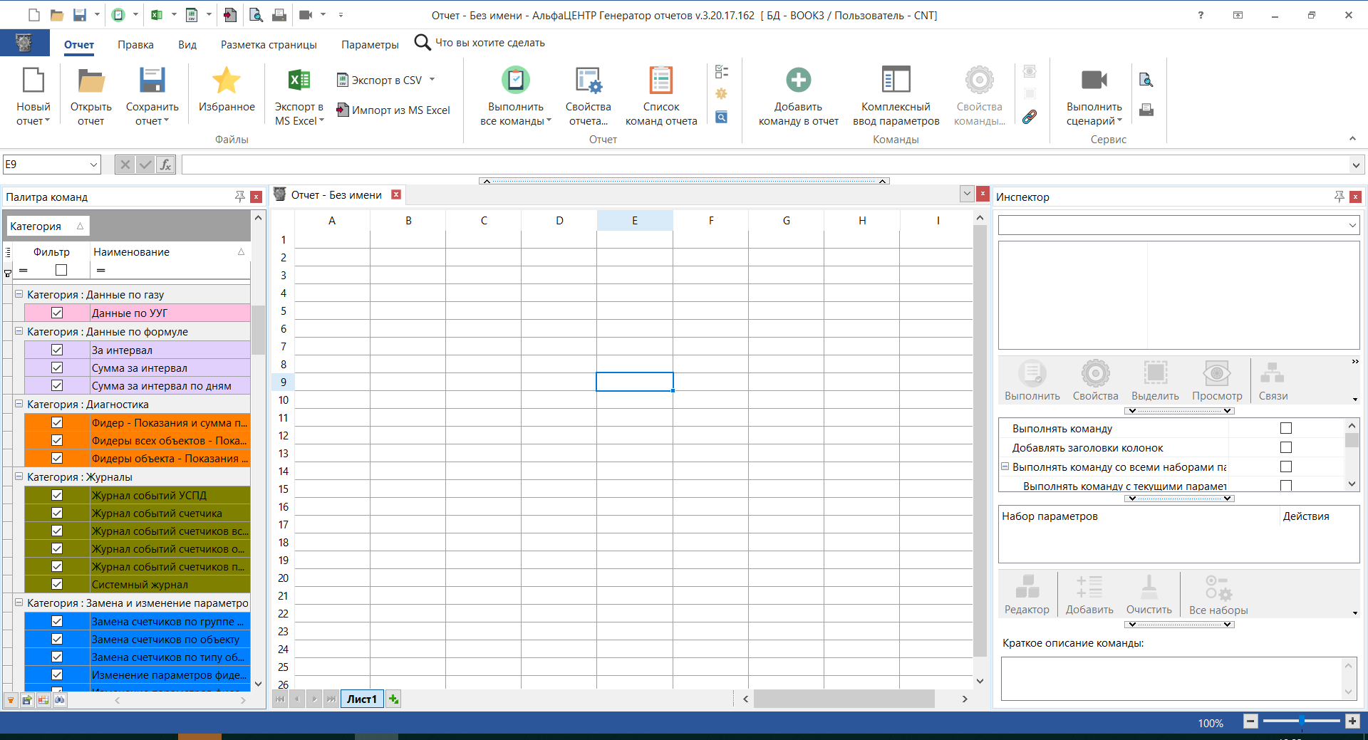Screen dimensions: 1368x740
Task: Expand the Inspector top combo box
Action: (1352, 226)
